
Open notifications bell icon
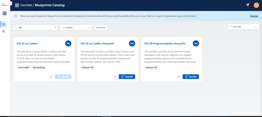coord(242,5)
